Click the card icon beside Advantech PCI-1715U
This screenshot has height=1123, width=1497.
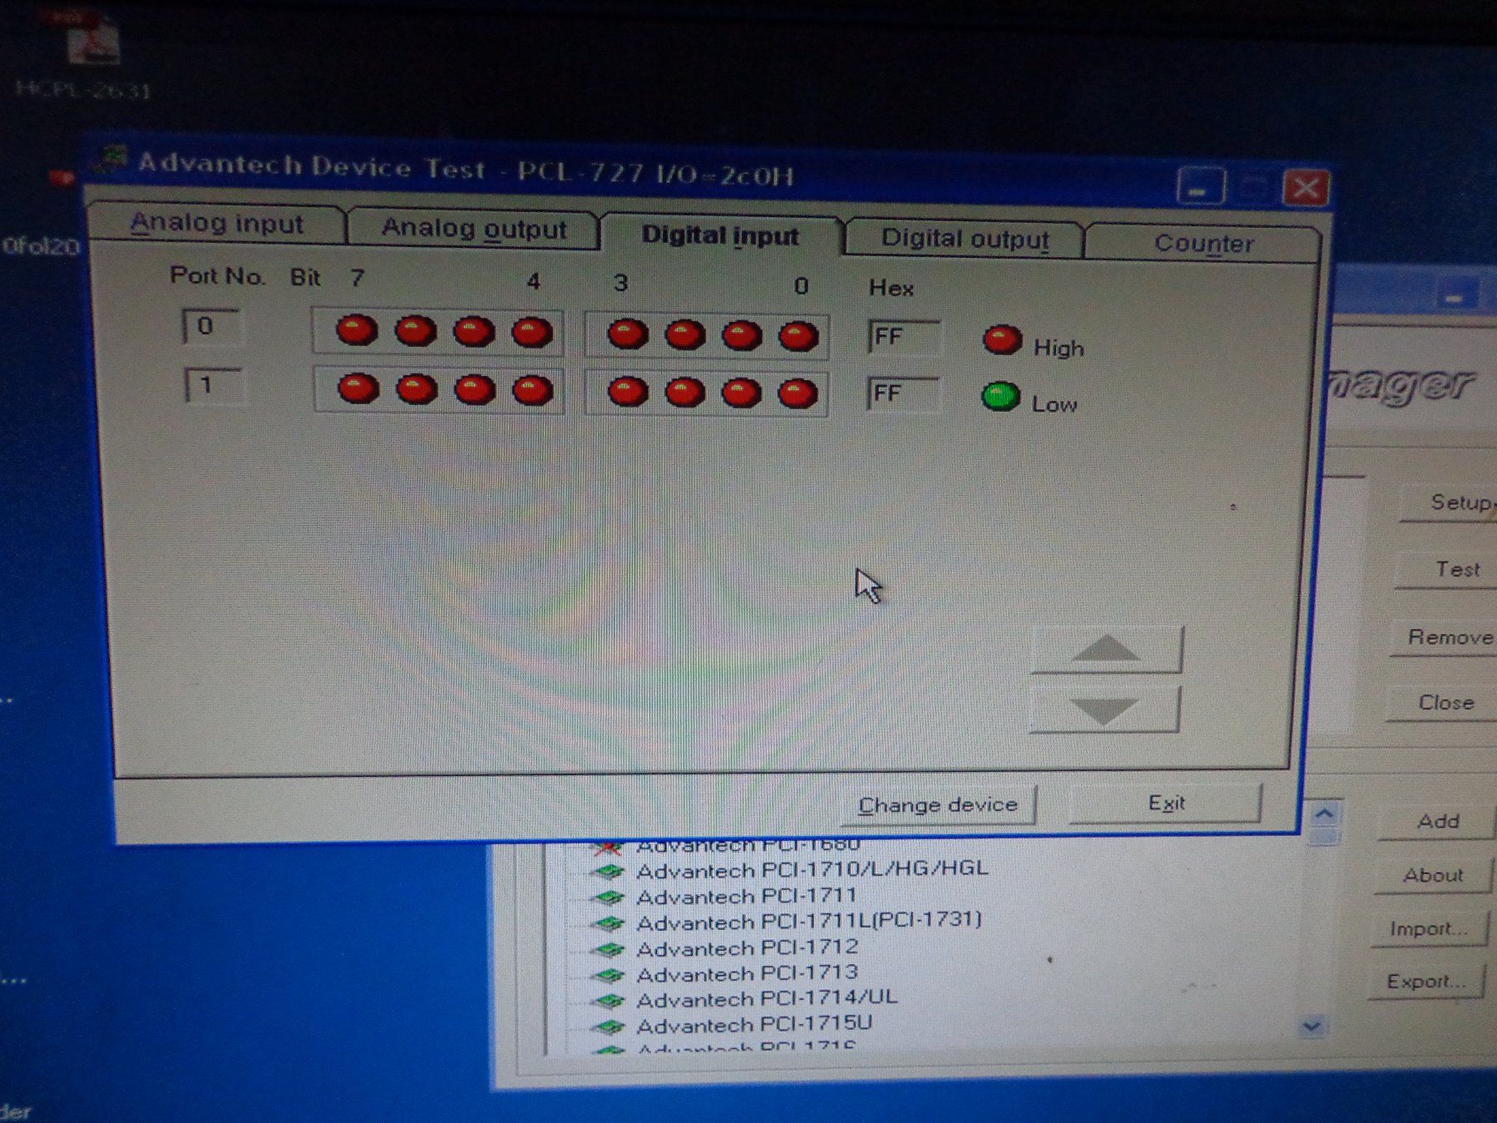click(x=608, y=1027)
